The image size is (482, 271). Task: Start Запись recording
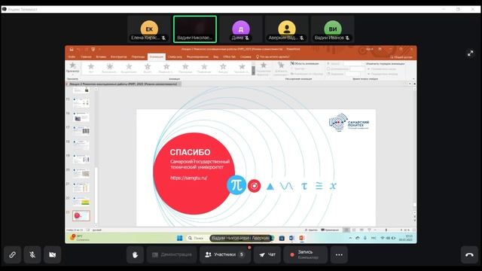[305, 254]
